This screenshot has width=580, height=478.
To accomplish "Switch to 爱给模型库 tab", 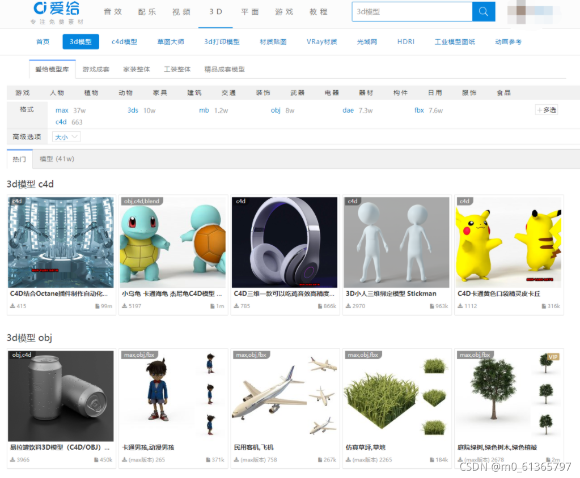I will [x=52, y=69].
